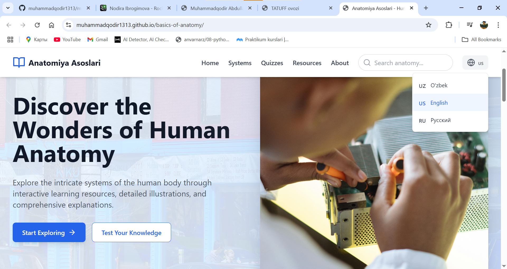The width and height of the screenshot is (507, 269).
Task: Click the media control icon in toolbar
Action: (470, 25)
